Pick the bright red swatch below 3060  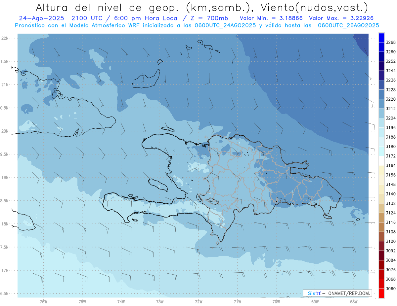[x=381, y=293]
